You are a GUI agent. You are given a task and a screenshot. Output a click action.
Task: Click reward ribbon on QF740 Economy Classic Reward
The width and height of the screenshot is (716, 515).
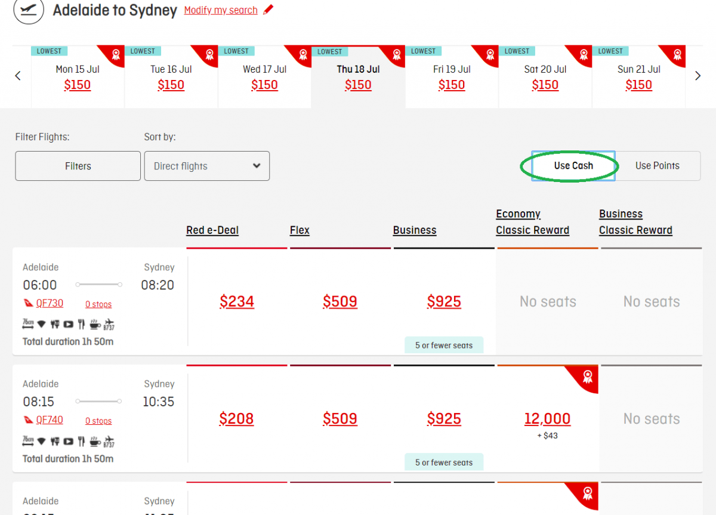[587, 377]
